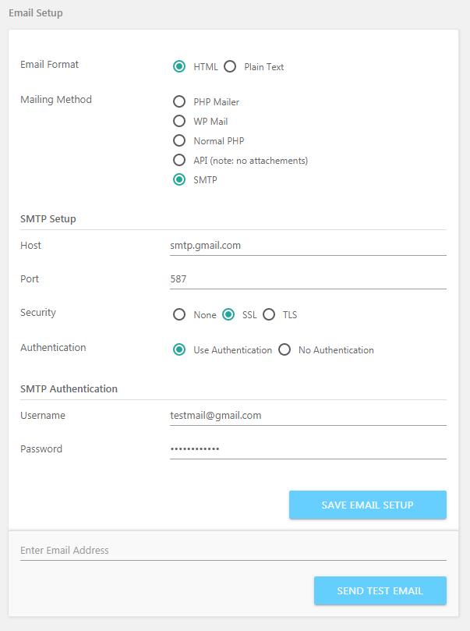
Task: Save the email setup
Action: (367, 505)
